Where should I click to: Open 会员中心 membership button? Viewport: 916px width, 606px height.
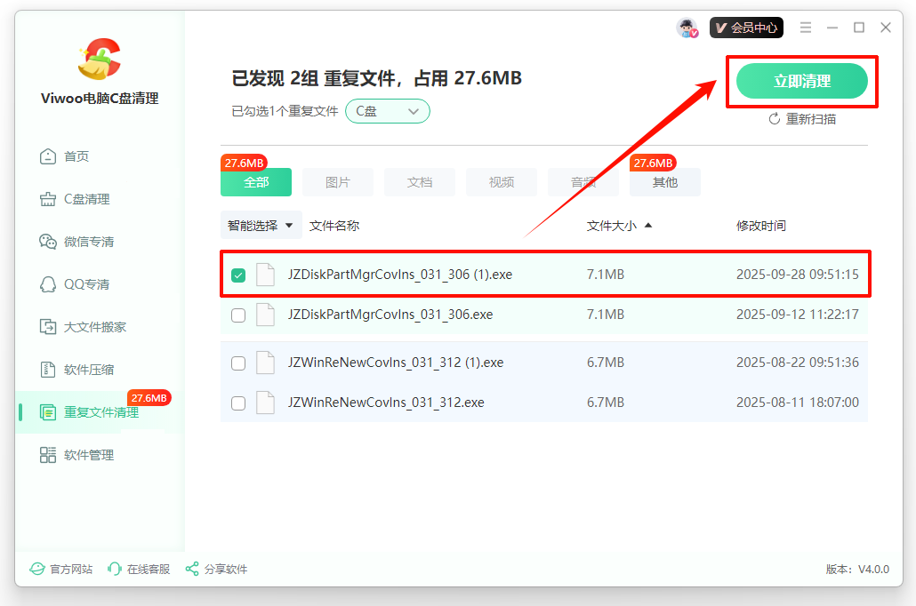click(745, 28)
